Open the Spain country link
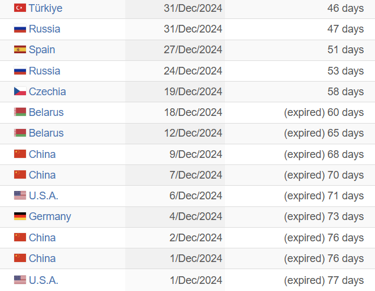The height and width of the screenshot is (291, 375). (43, 50)
